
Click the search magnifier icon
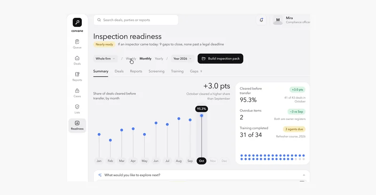99,20
